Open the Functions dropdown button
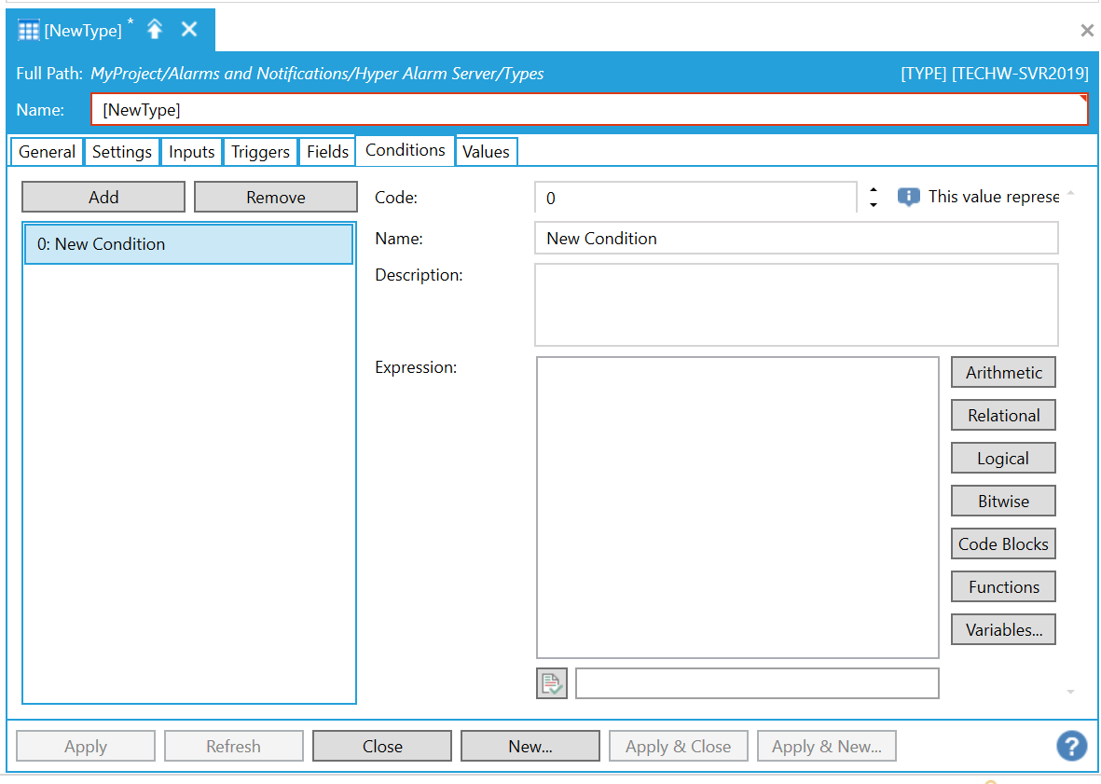Image resolution: width=1101 pixels, height=784 pixels. point(1003,586)
